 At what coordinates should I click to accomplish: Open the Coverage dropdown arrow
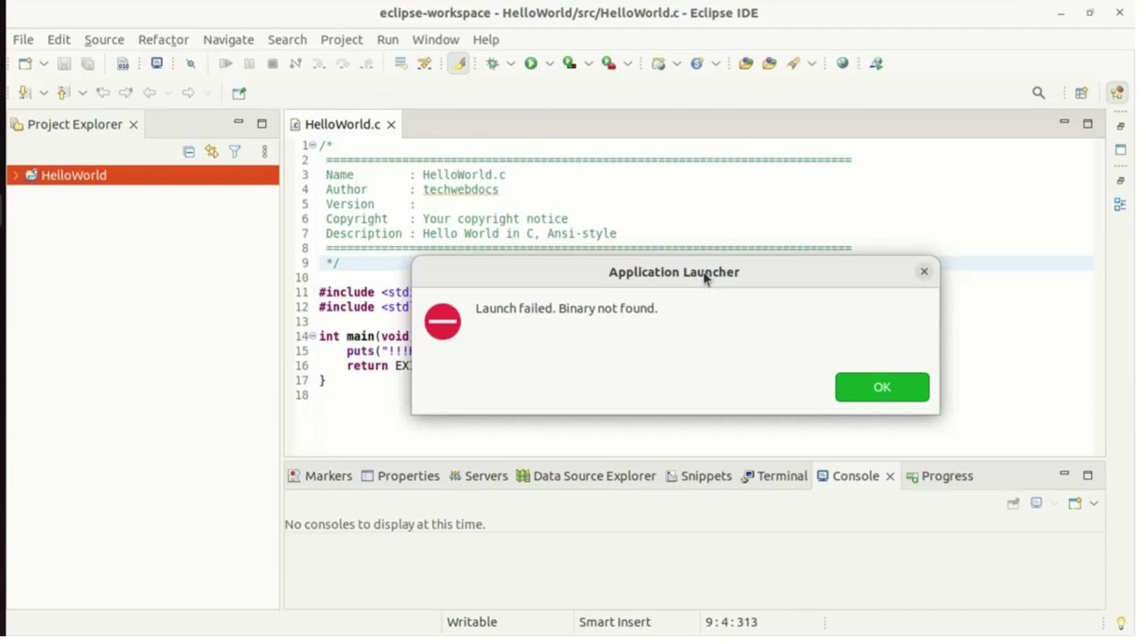tap(589, 64)
